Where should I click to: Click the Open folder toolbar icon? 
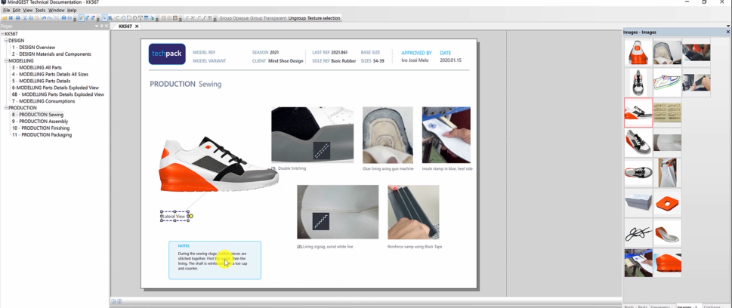5,18
